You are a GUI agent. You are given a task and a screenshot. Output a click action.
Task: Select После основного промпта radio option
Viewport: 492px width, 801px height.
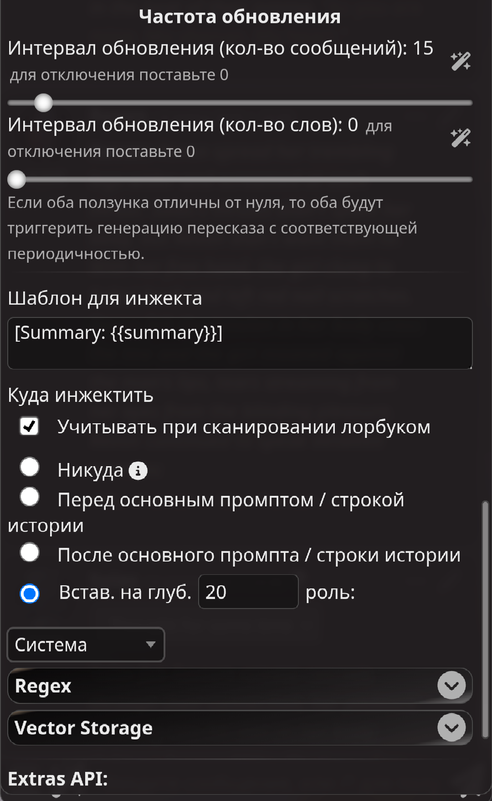30,552
